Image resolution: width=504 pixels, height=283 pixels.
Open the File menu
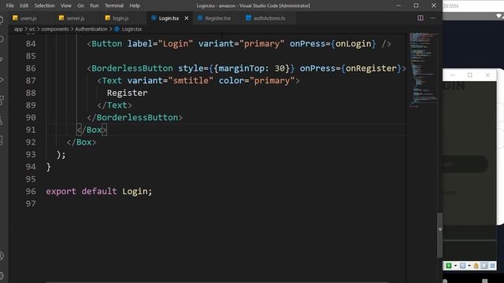tap(10, 6)
